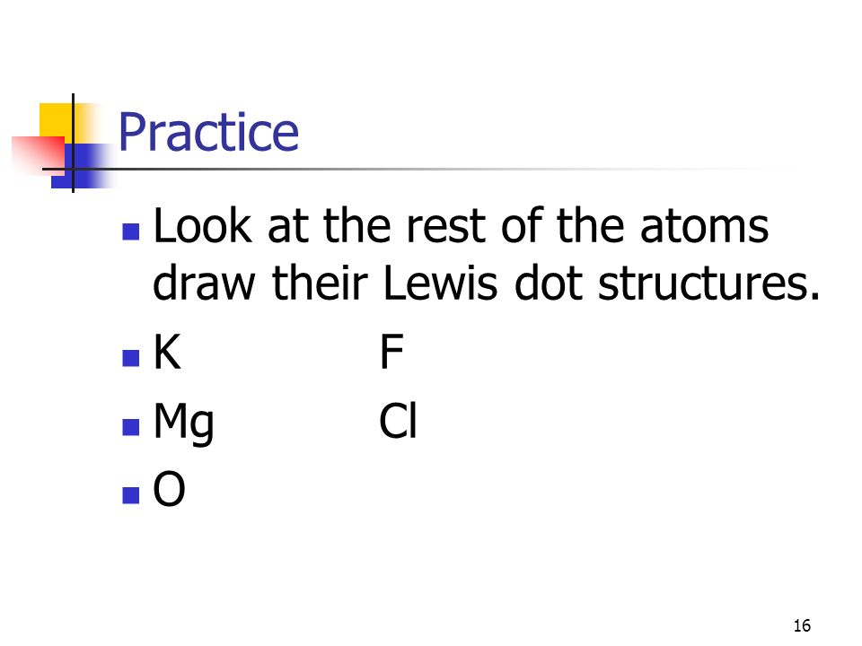
Task: Click the red square in title decoration
Action: 38,154
